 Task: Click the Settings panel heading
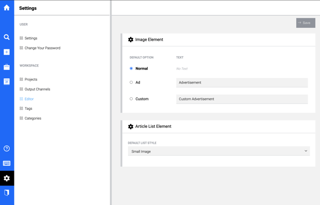coord(28,8)
